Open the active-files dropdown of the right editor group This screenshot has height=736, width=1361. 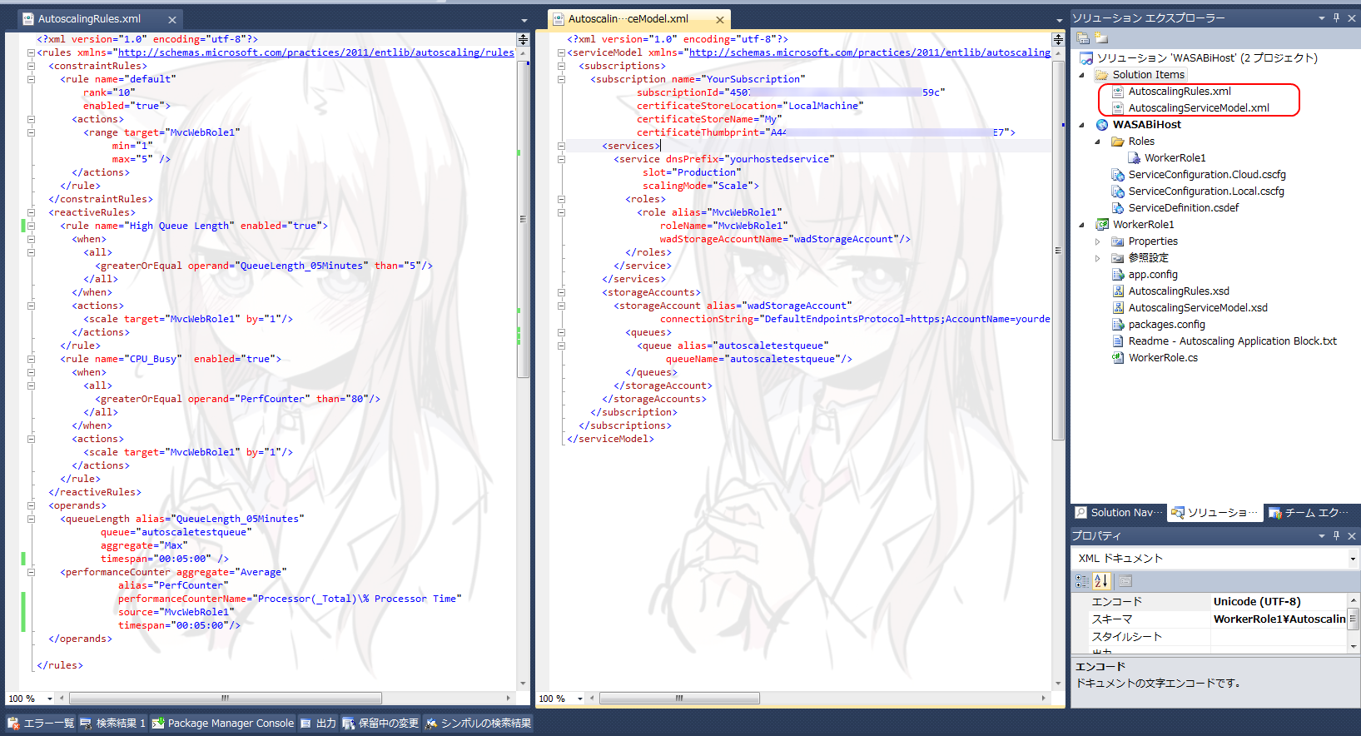point(1059,20)
